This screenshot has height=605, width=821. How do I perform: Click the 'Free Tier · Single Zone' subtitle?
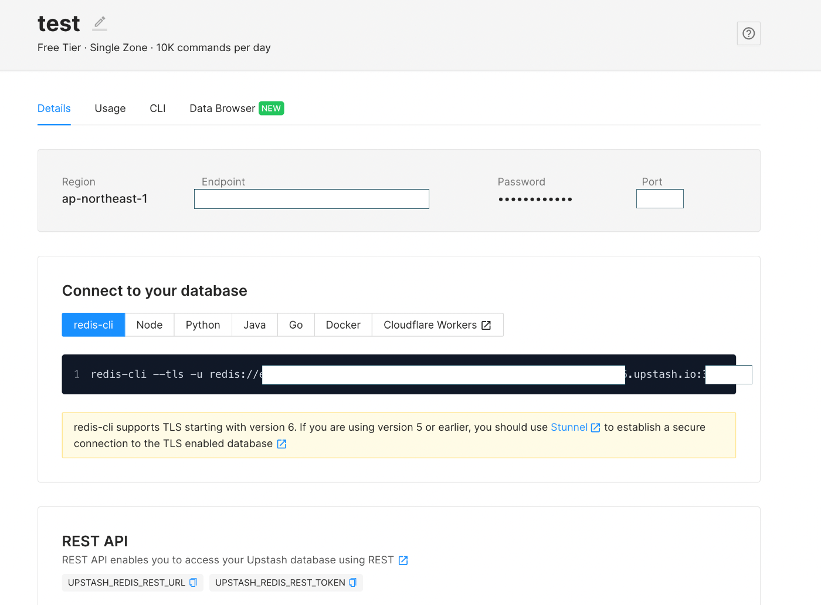pos(93,48)
